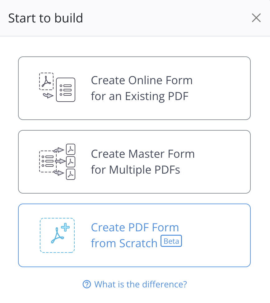Click the 'from Scratch' text line

[124, 243]
